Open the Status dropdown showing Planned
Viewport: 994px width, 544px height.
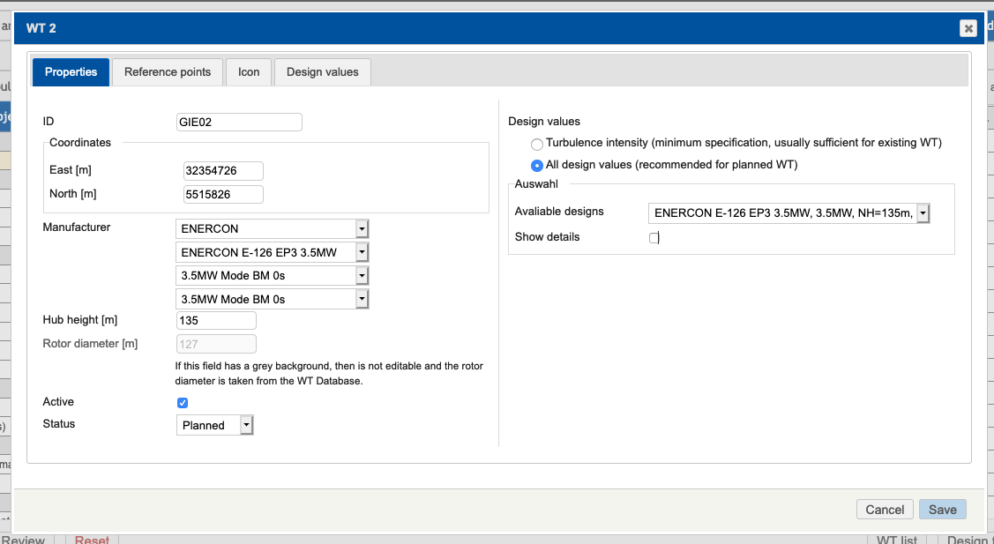(246, 424)
